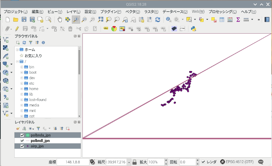Add raster layer checkerboard icon

pyautogui.click(x=6, y=48)
